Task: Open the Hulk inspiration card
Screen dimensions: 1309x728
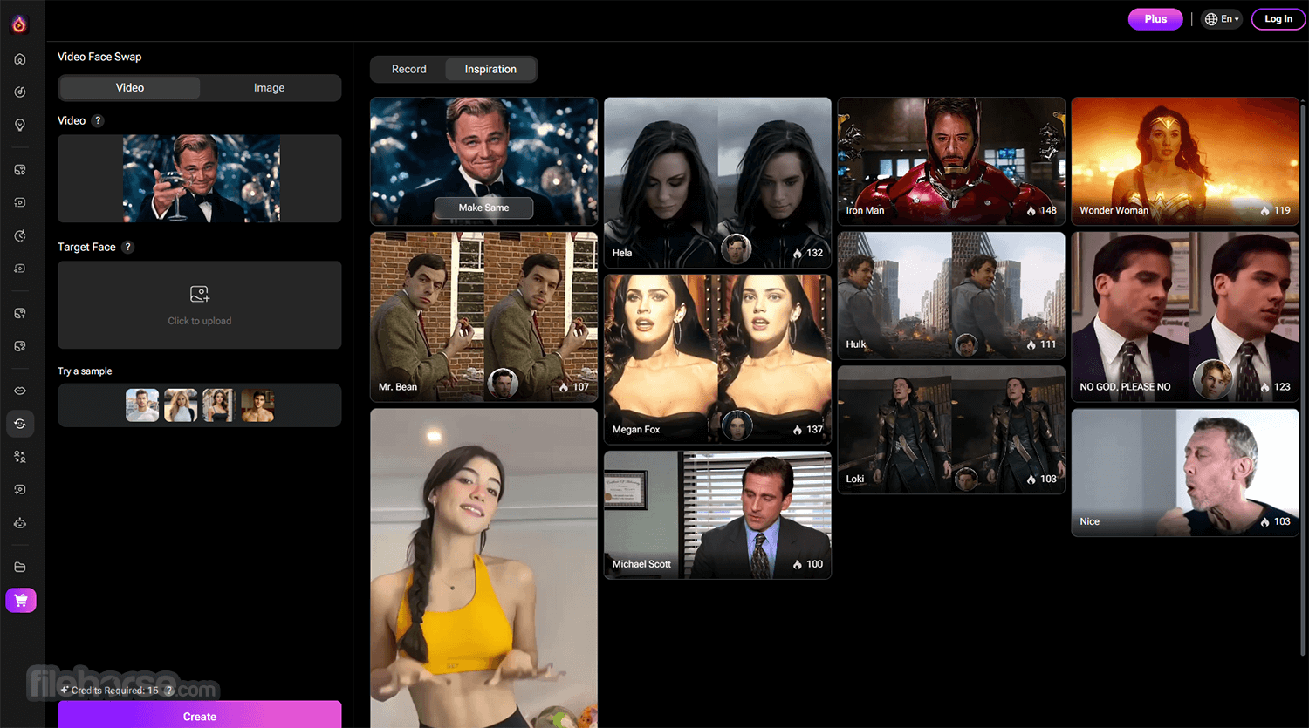Action: pos(951,296)
